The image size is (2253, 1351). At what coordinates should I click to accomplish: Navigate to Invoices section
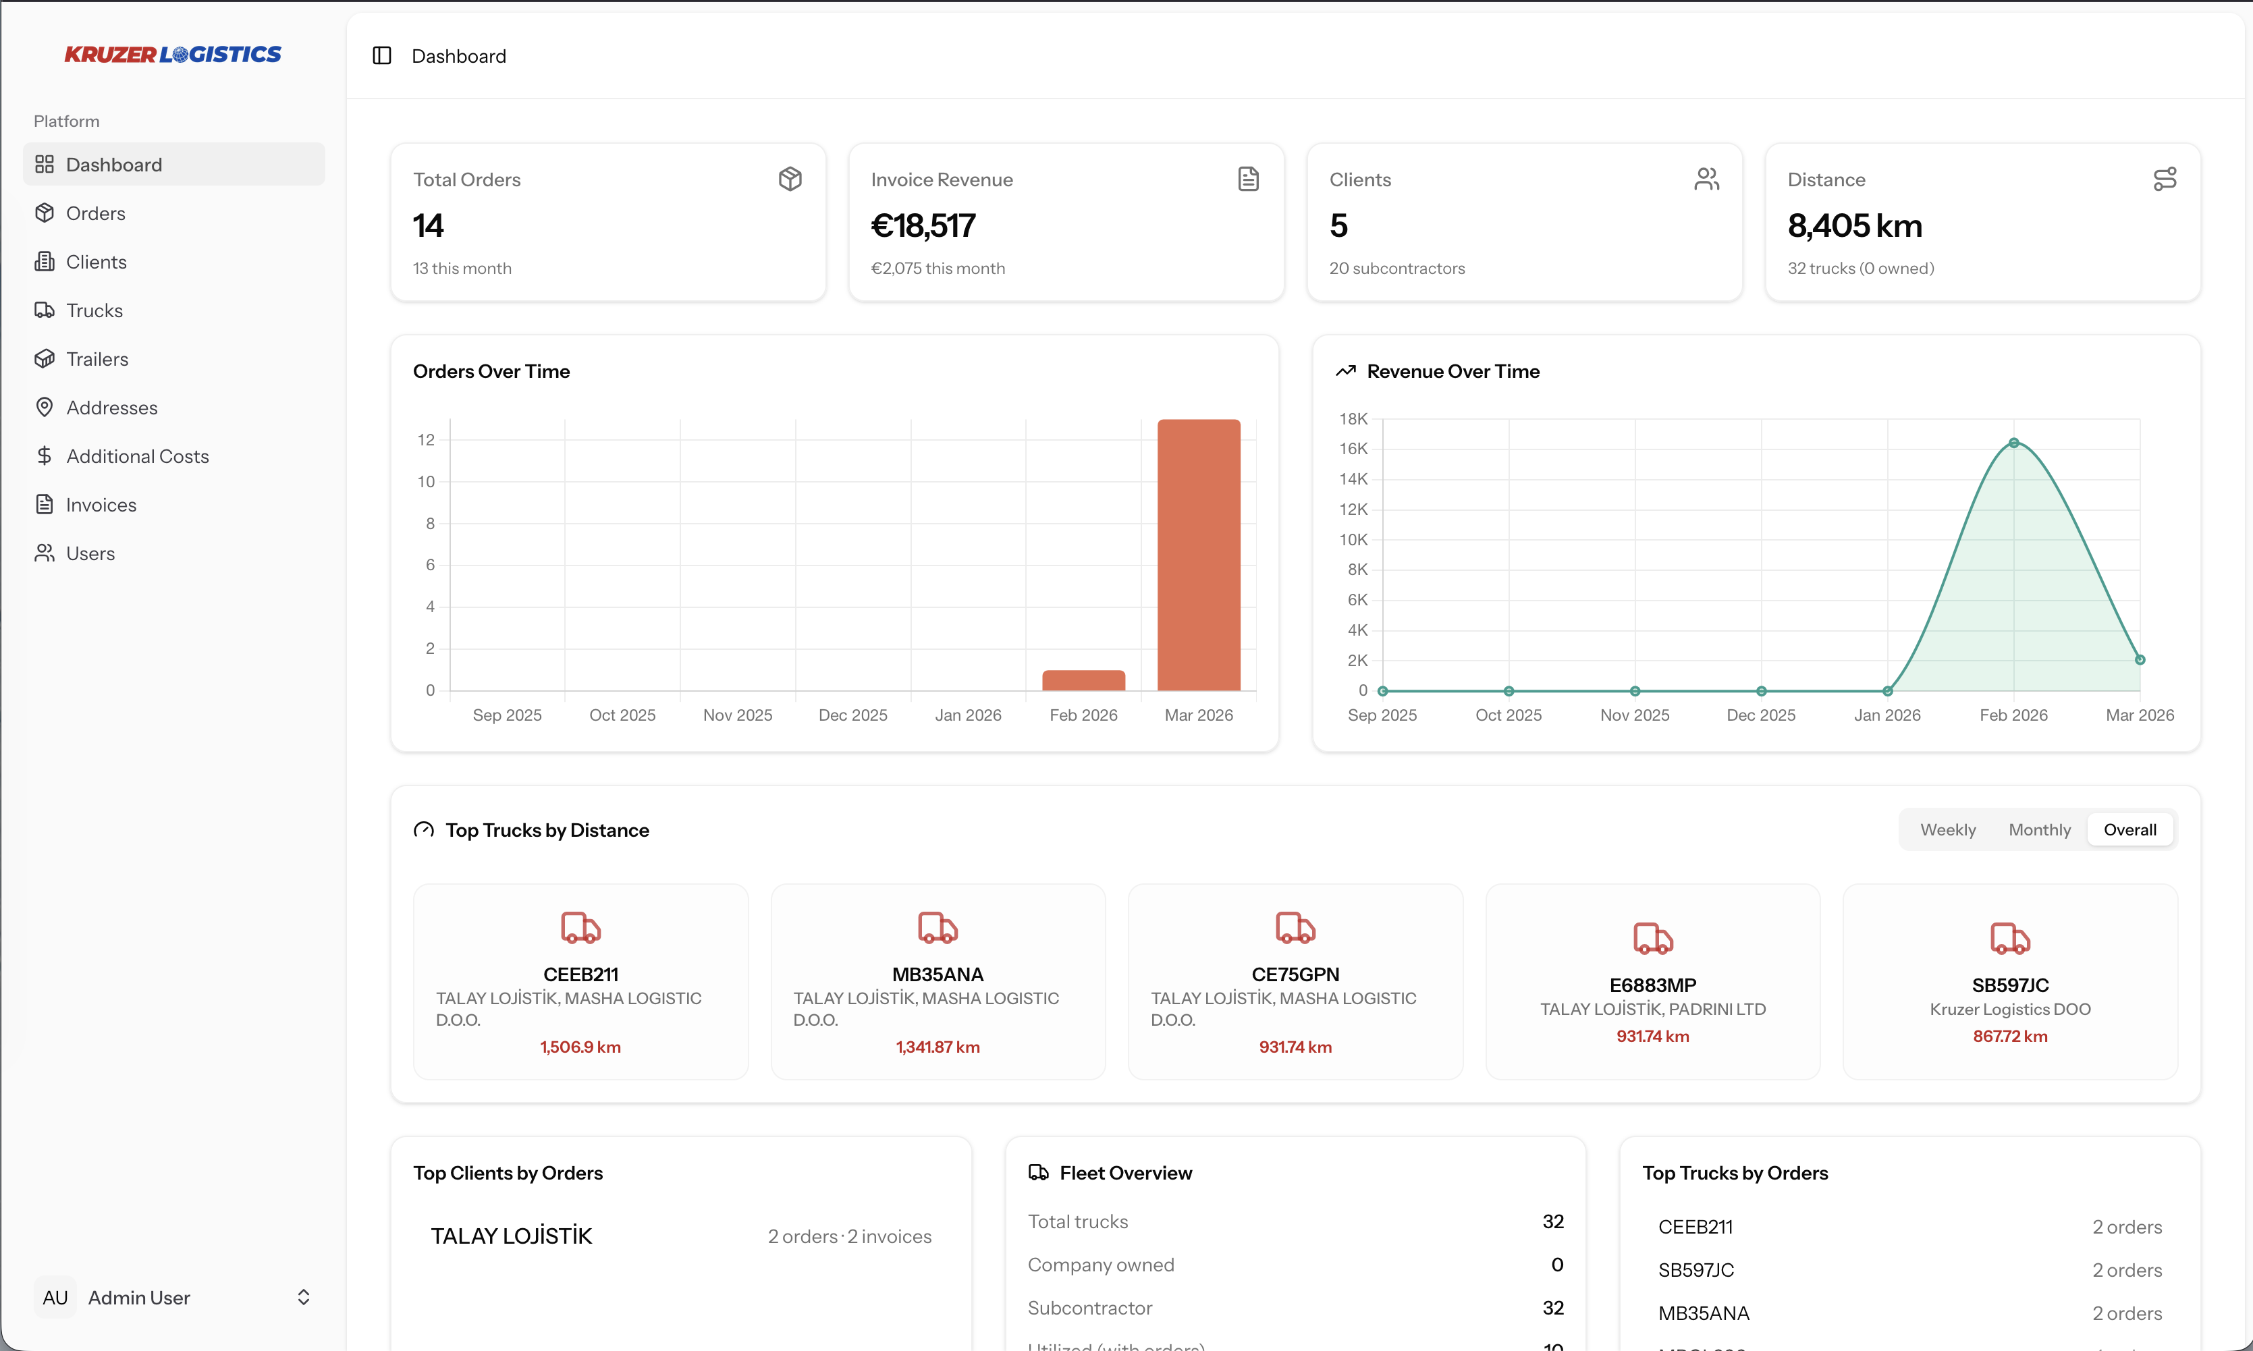101,504
